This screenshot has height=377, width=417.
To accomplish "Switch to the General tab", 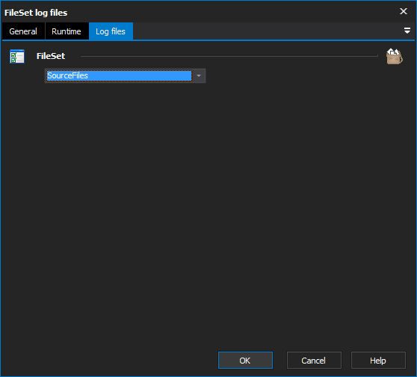I will click(23, 31).
